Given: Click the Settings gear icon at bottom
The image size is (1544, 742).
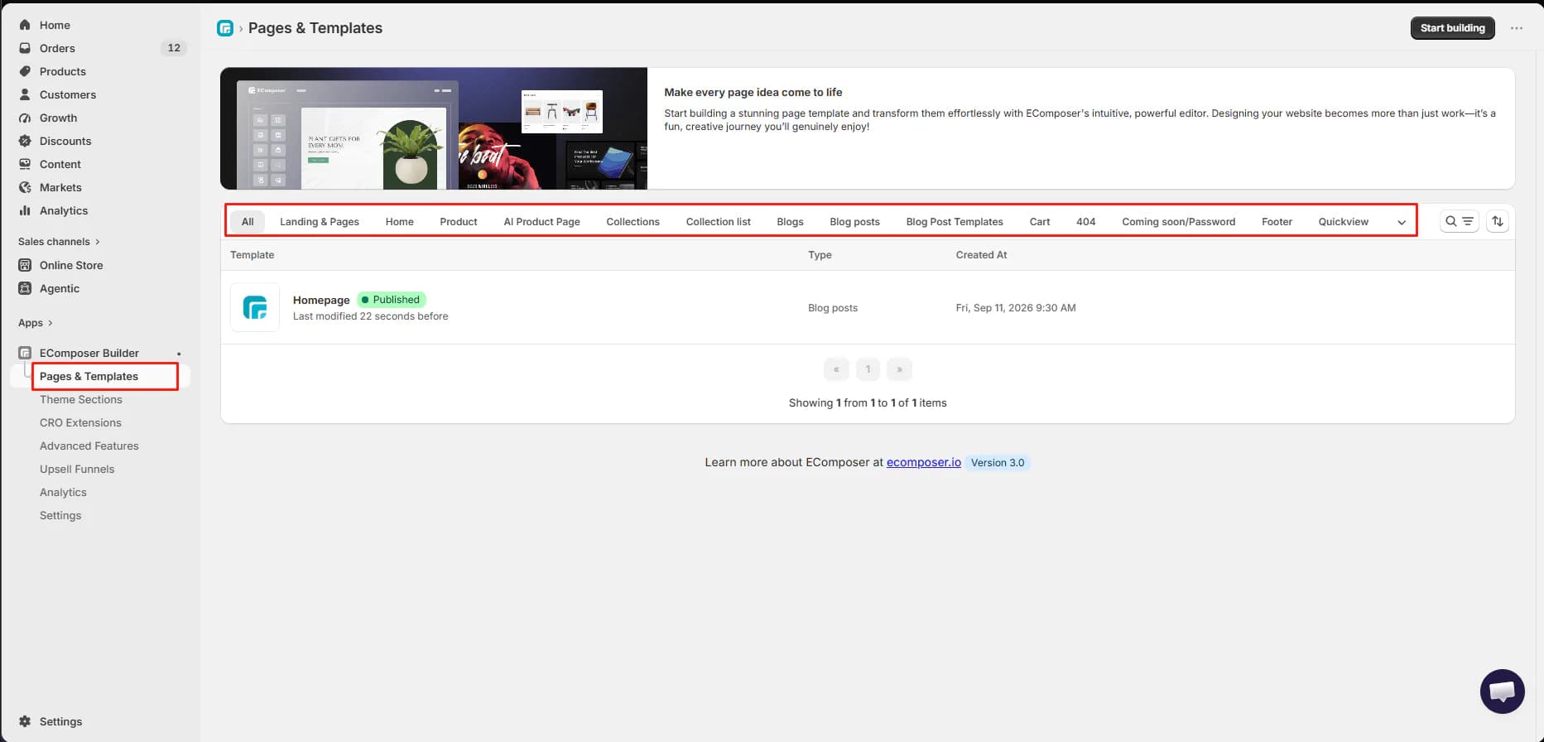Looking at the screenshot, I should click(x=25, y=721).
